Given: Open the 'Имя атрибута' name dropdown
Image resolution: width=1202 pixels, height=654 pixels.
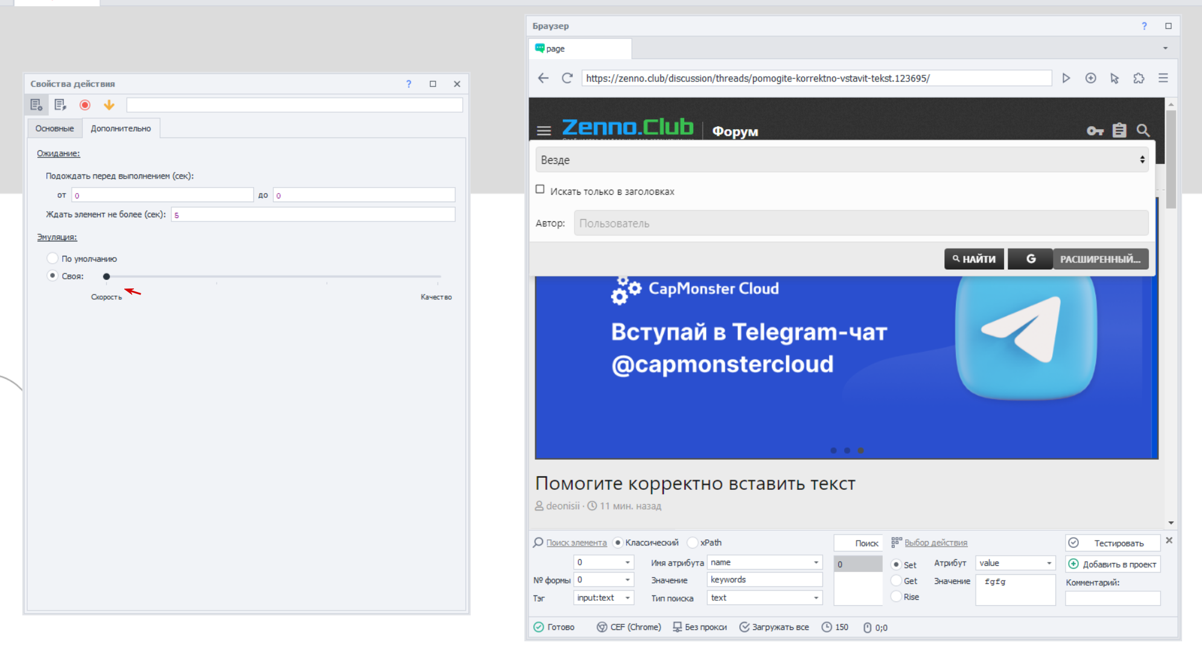Looking at the screenshot, I should [816, 562].
